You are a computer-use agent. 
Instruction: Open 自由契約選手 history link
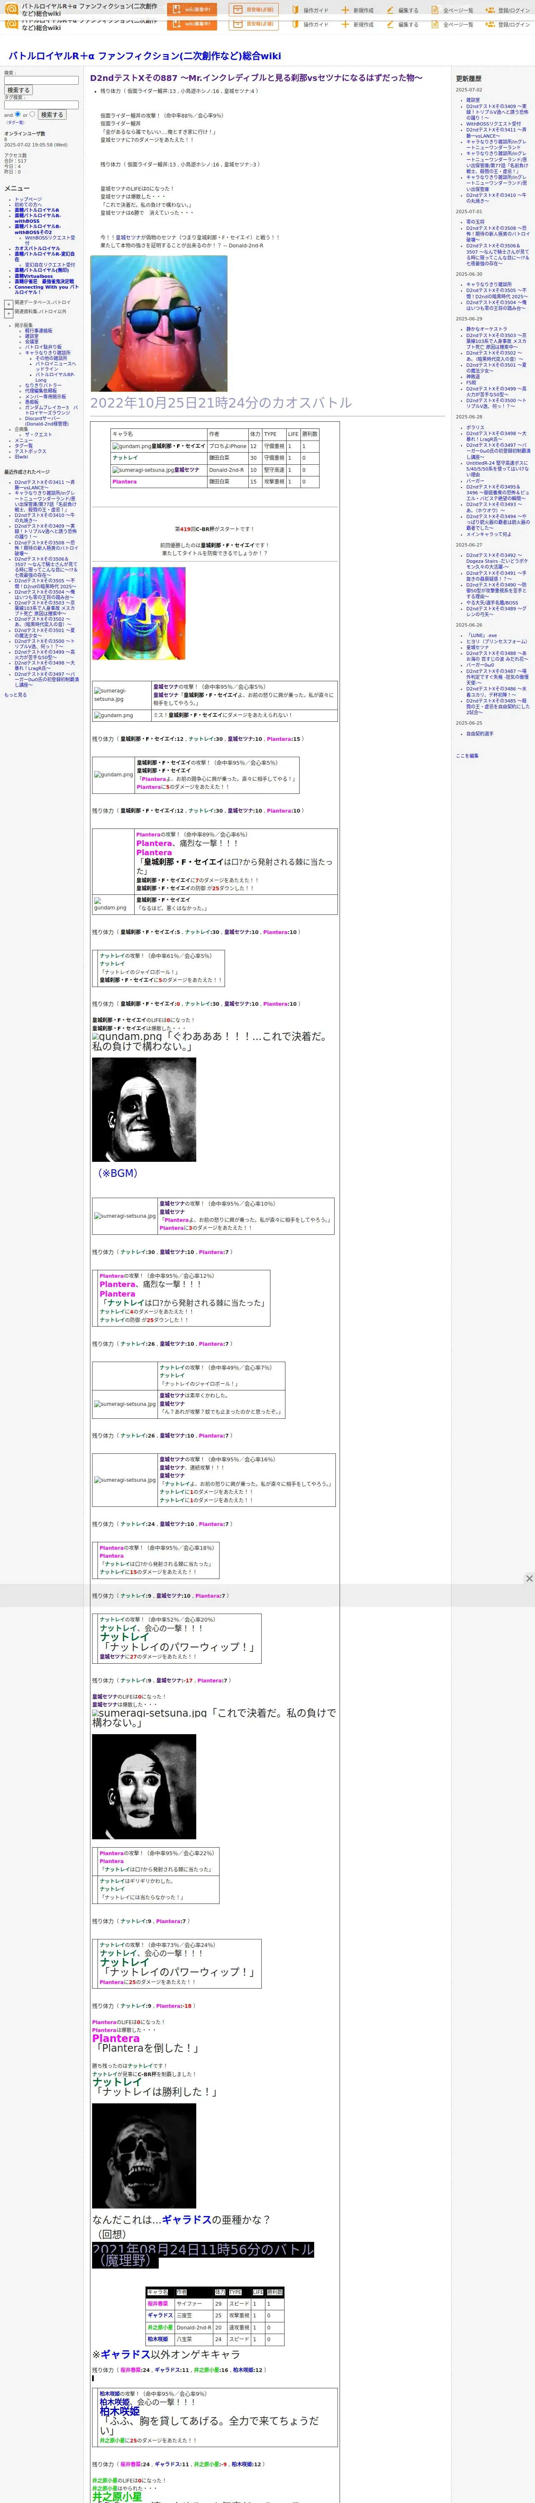[x=480, y=734]
